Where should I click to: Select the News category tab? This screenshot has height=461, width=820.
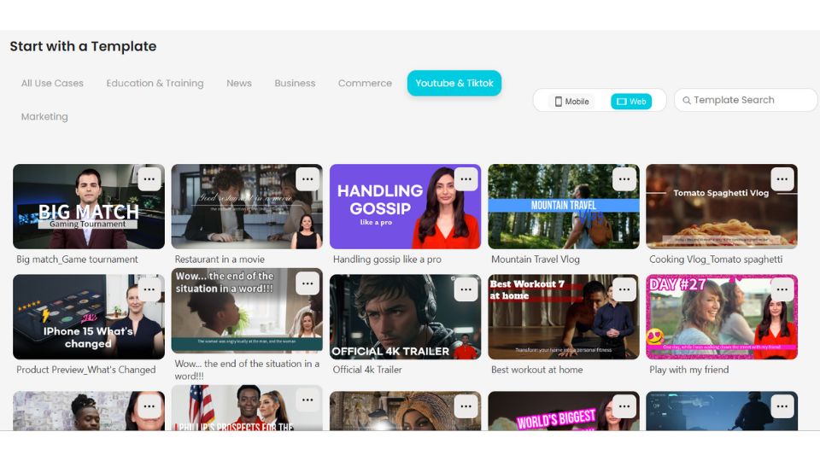(x=239, y=83)
